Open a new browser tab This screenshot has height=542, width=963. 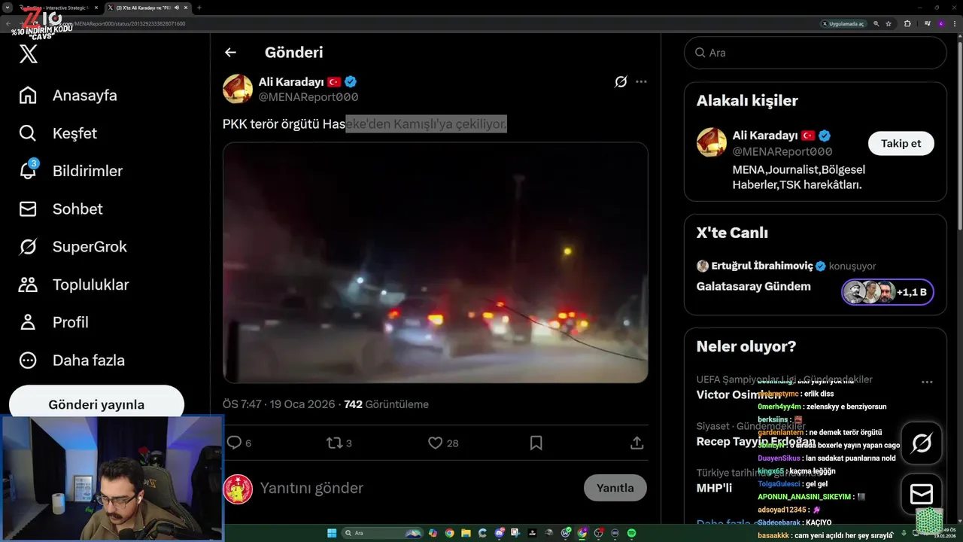click(199, 8)
